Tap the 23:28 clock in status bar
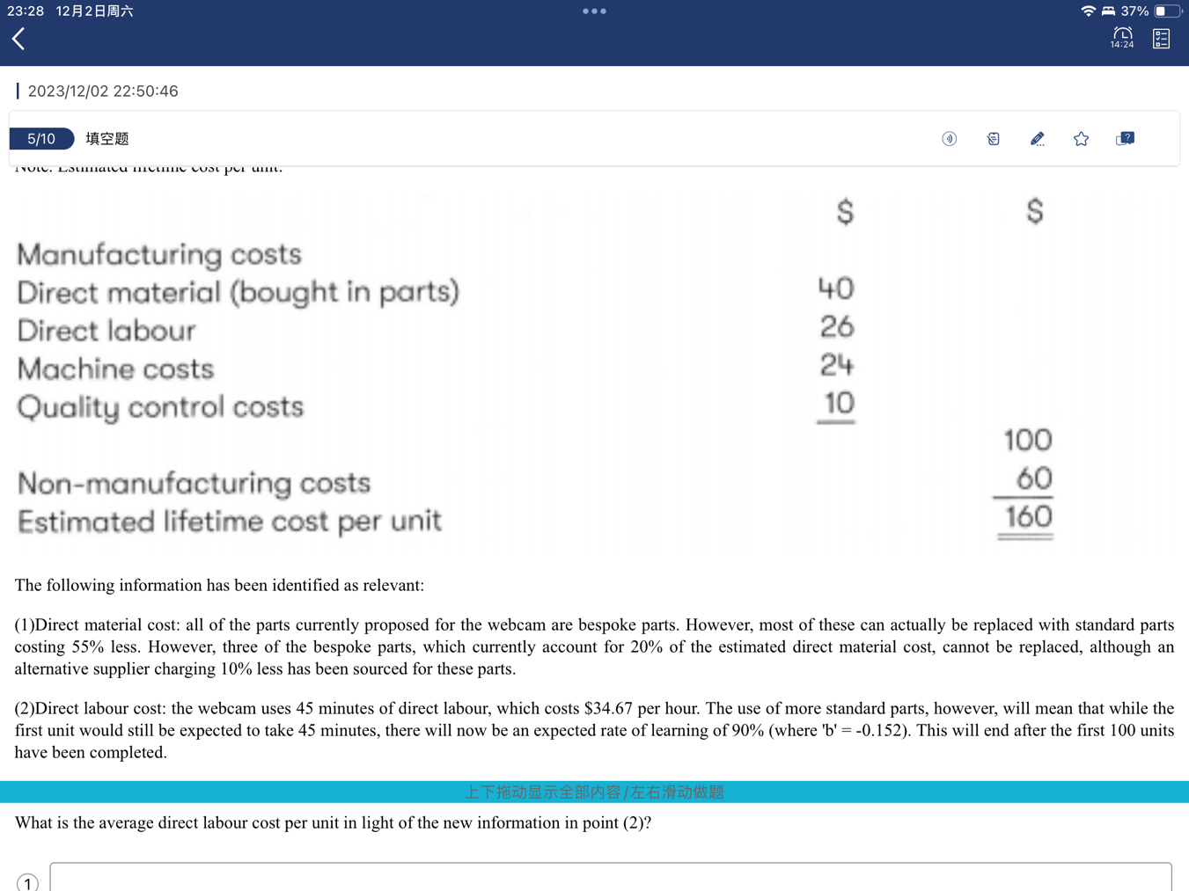The height and width of the screenshot is (891, 1189). tap(26, 11)
